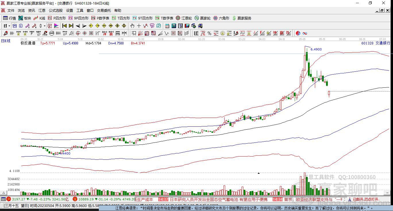Image resolution: width=393 pixels, height=211 pixels.
Task: Click the 601328 交通银行 stock label
Action: tap(375, 43)
